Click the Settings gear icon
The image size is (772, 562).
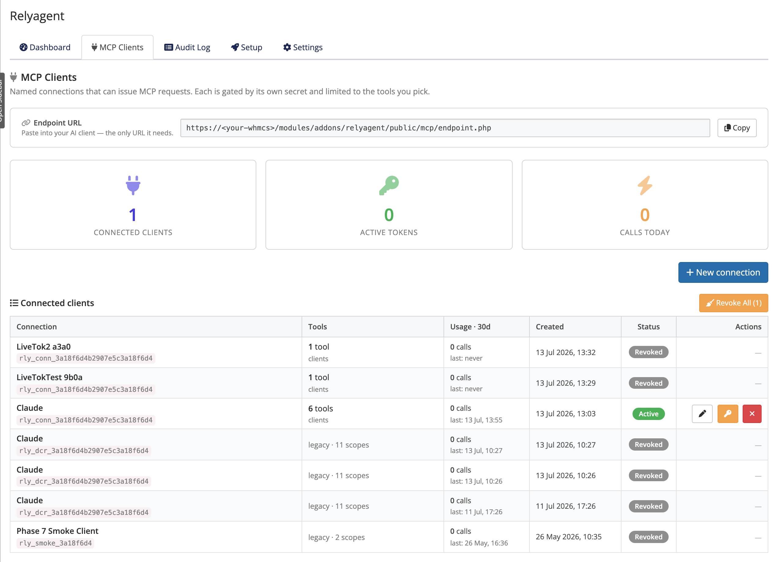click(287, 47)
